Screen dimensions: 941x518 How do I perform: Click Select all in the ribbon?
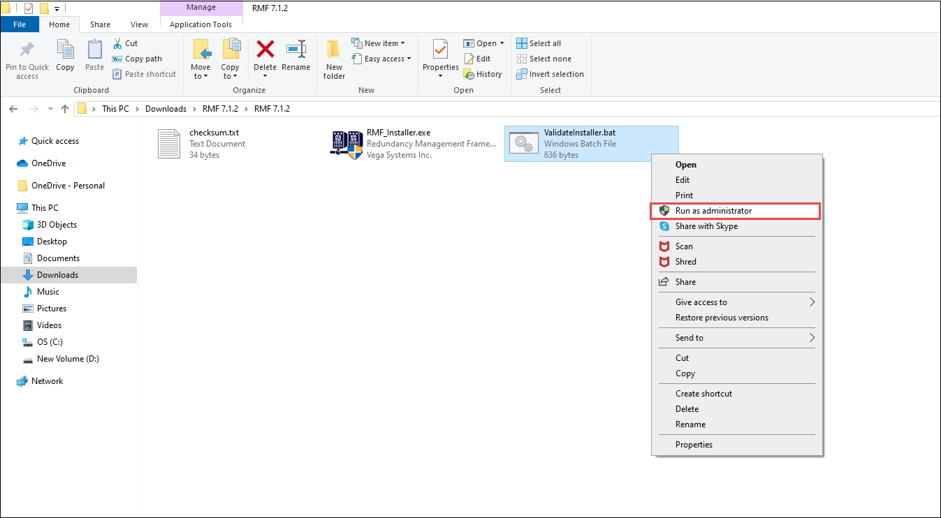click(x=539, y=43)
